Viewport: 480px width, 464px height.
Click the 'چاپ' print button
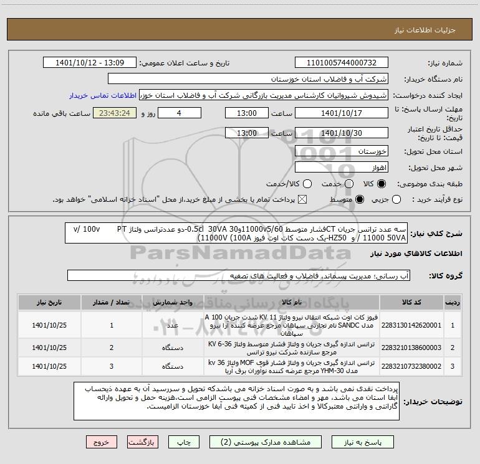pos(184,442)
